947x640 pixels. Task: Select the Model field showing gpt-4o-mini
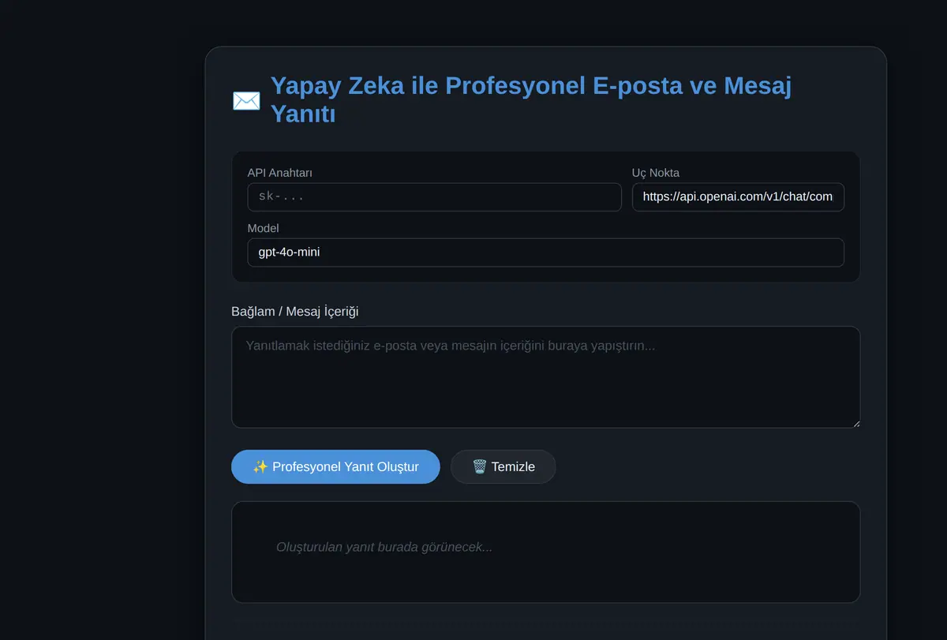click(x=545, y=253)
